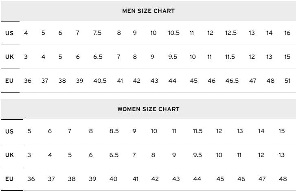This screenshot has height=194, width=296.
Task: Select the EU row label in men's chart
Action: click(9, 81)
